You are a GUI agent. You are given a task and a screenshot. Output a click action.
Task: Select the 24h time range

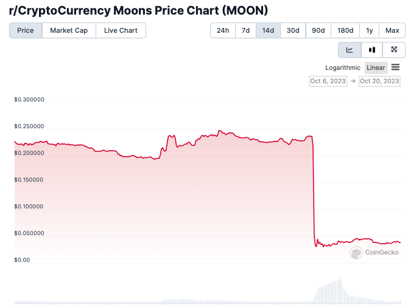click(x=223, y=30)
